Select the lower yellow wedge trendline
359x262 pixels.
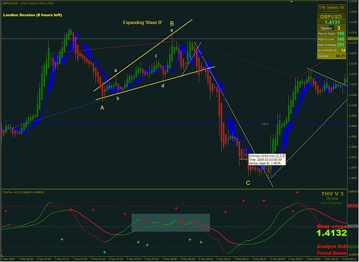pos(155,83)
